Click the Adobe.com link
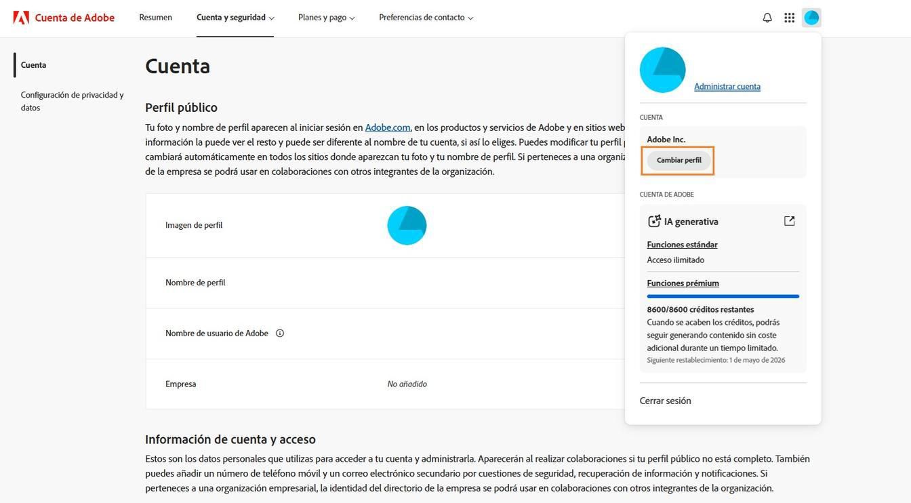Screen dimensions: 911x503 tap(388, 127)
